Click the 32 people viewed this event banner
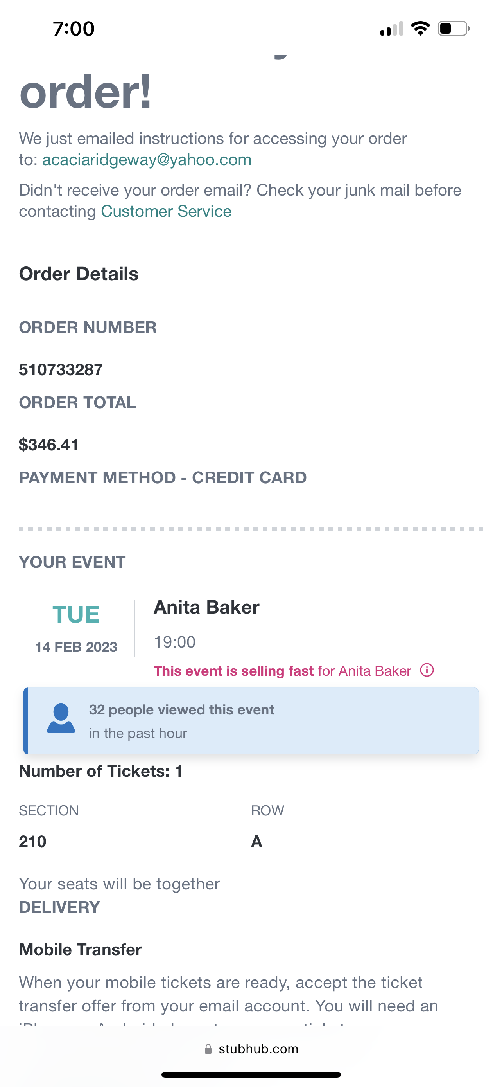The image size is (502, 1087). 251,721
